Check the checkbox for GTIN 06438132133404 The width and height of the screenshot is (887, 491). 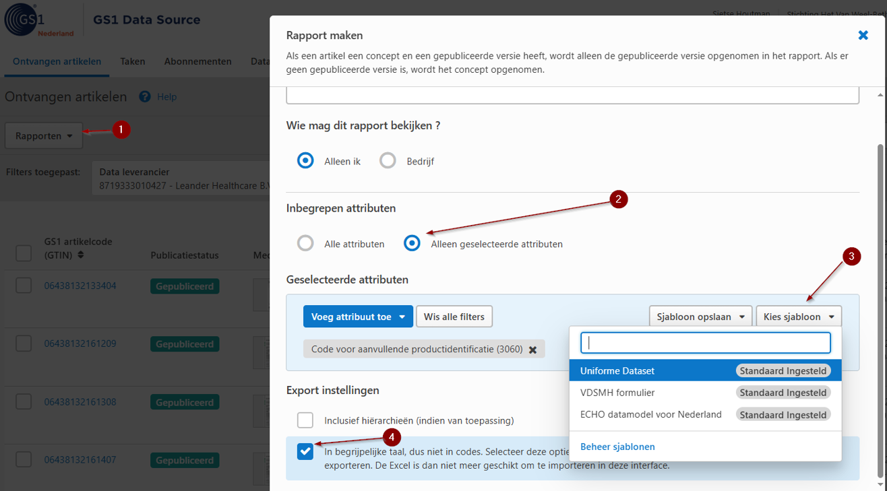[x=24, y=285]
